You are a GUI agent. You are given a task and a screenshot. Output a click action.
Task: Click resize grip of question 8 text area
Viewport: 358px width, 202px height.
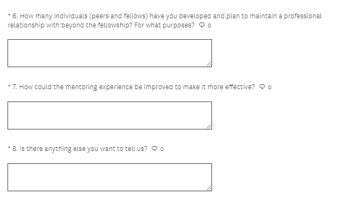[x=209, y=188]
